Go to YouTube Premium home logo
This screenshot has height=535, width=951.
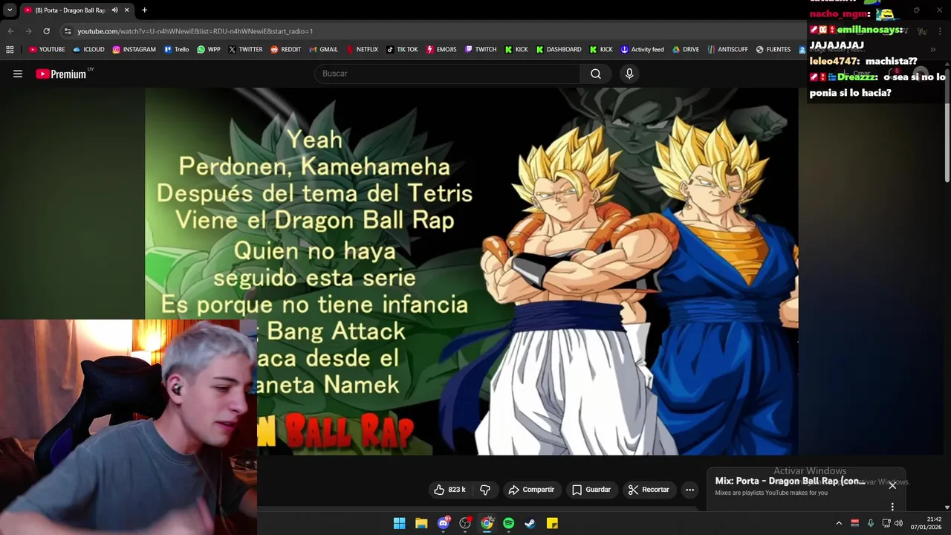(x=61, y=74)
